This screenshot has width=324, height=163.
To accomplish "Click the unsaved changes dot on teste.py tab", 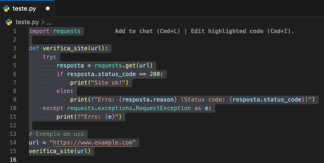I will point(48,9).
